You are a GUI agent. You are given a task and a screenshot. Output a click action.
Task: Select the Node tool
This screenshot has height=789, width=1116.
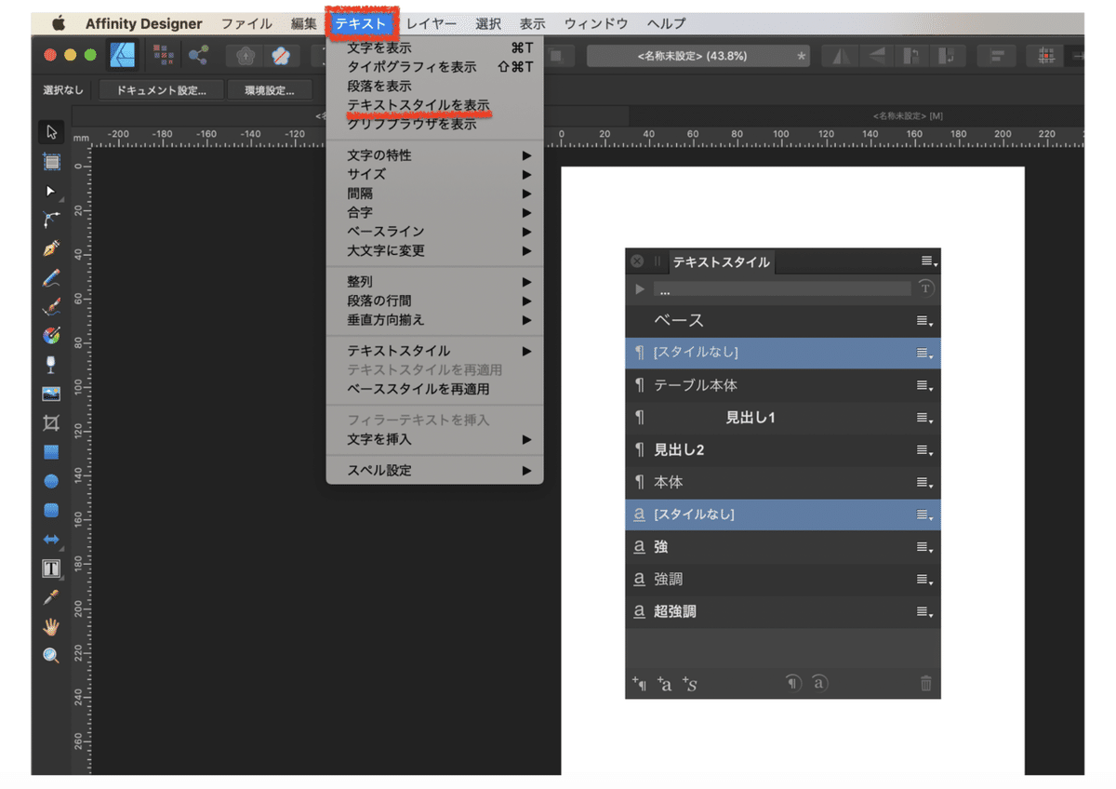[x=51, y=191]
